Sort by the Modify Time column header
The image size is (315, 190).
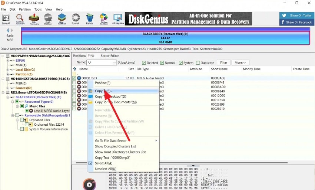click(252, 69)
